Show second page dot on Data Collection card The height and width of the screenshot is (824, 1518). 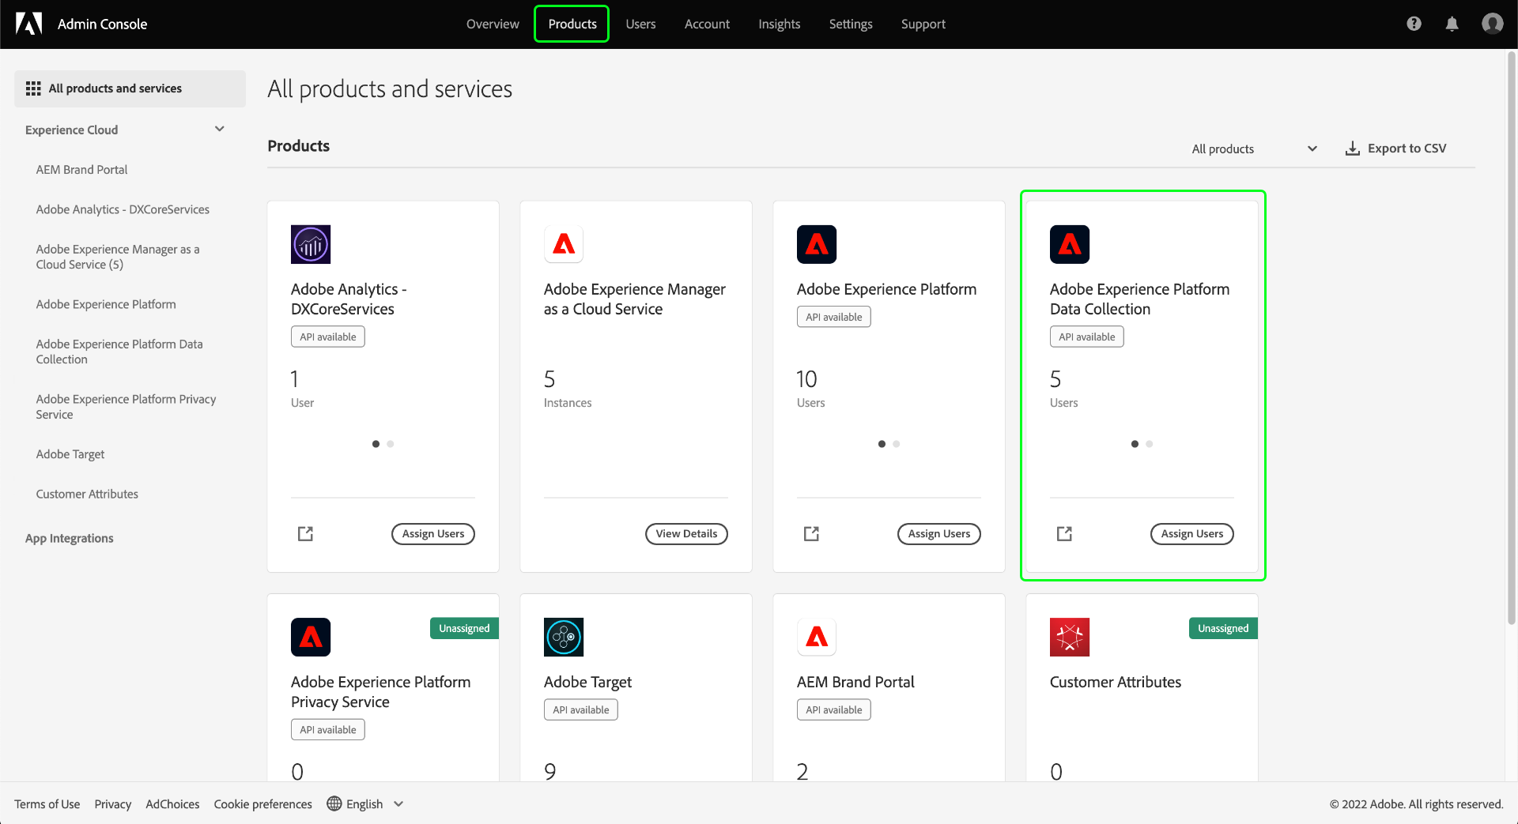click(1150, 444)
